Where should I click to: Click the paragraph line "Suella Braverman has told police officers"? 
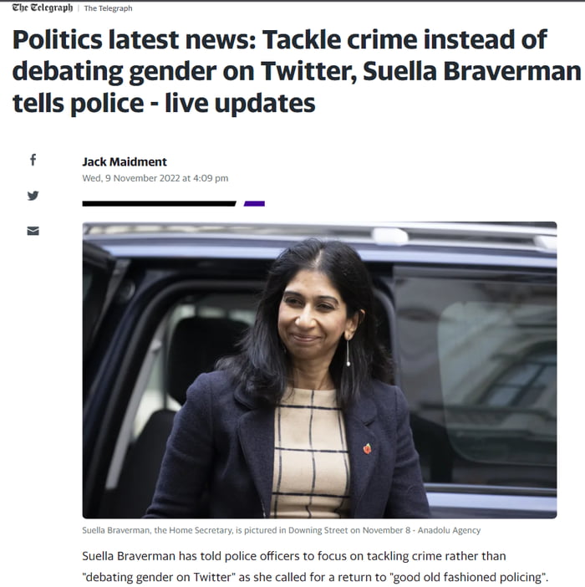(294, 556)
